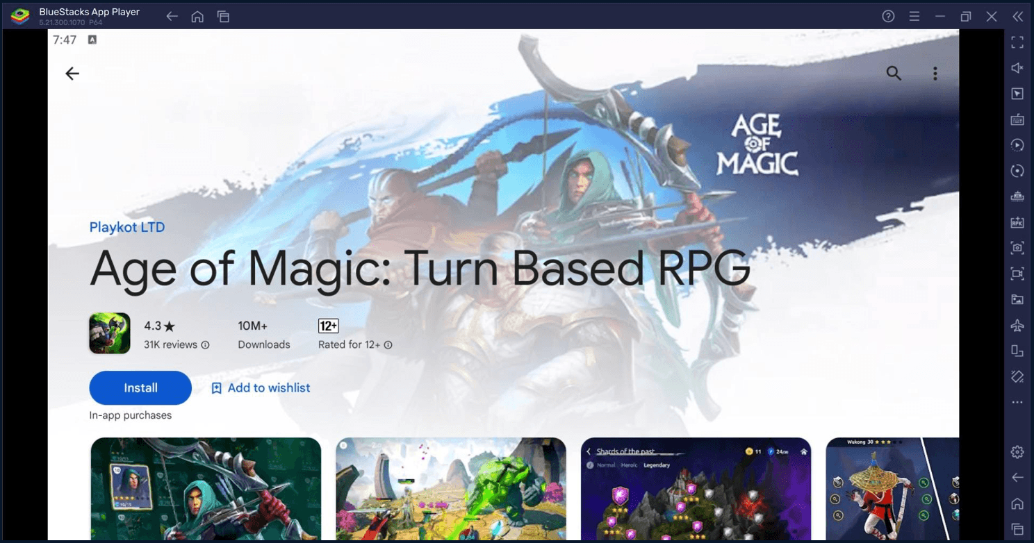Click the 10M+ Downloads text
Viewport: 1034px width, 543px height.
264,335
